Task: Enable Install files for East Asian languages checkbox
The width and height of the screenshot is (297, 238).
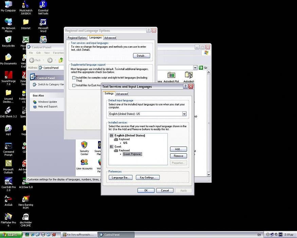Action: (x=74, y=85)
